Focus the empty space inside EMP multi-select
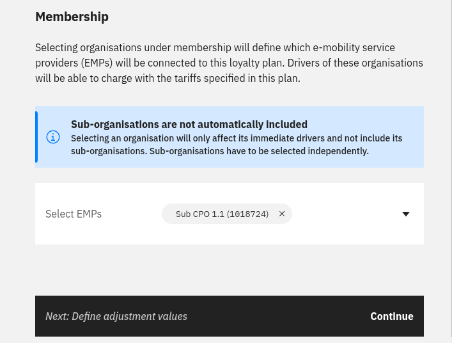 346,214
